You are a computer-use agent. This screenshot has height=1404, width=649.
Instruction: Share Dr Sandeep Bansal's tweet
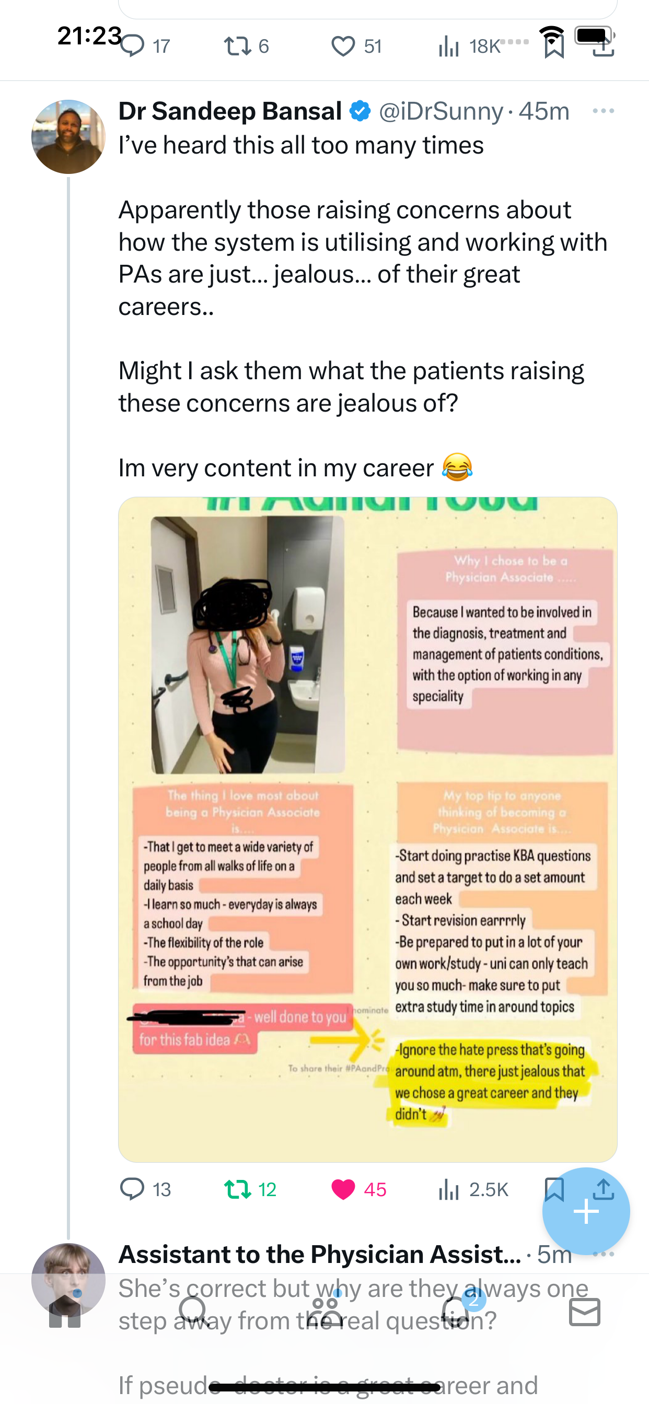pos(603,1189)
